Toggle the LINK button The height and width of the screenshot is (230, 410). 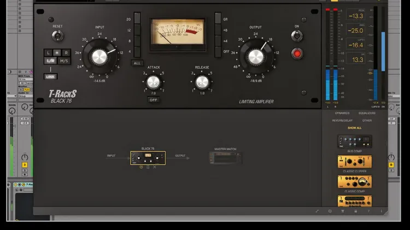coord(50,76)
